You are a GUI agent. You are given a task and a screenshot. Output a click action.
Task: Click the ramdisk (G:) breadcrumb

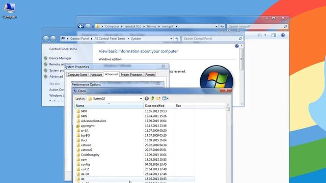pos(132,26)
